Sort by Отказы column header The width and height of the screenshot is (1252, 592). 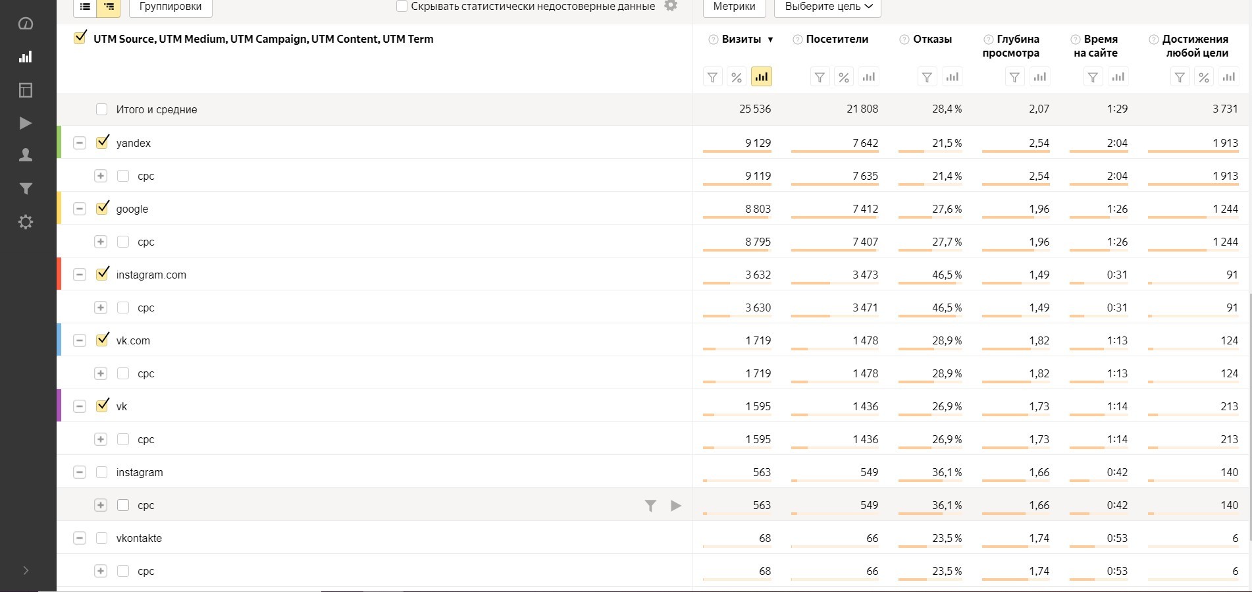click(x=933, y=40)
